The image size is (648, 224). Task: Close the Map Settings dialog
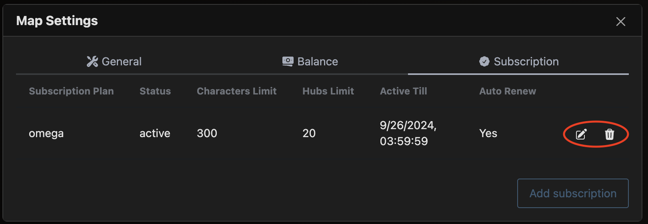tap(620, 22)
